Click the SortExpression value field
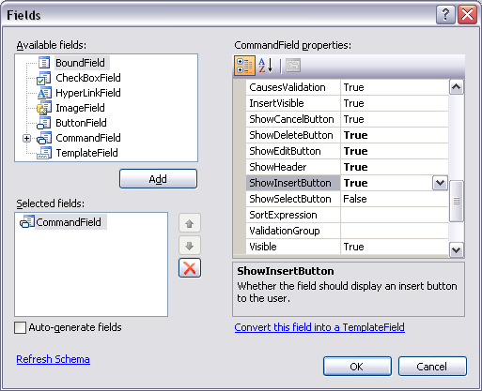Viewport: 482px width, 391px height. [395, 215]
